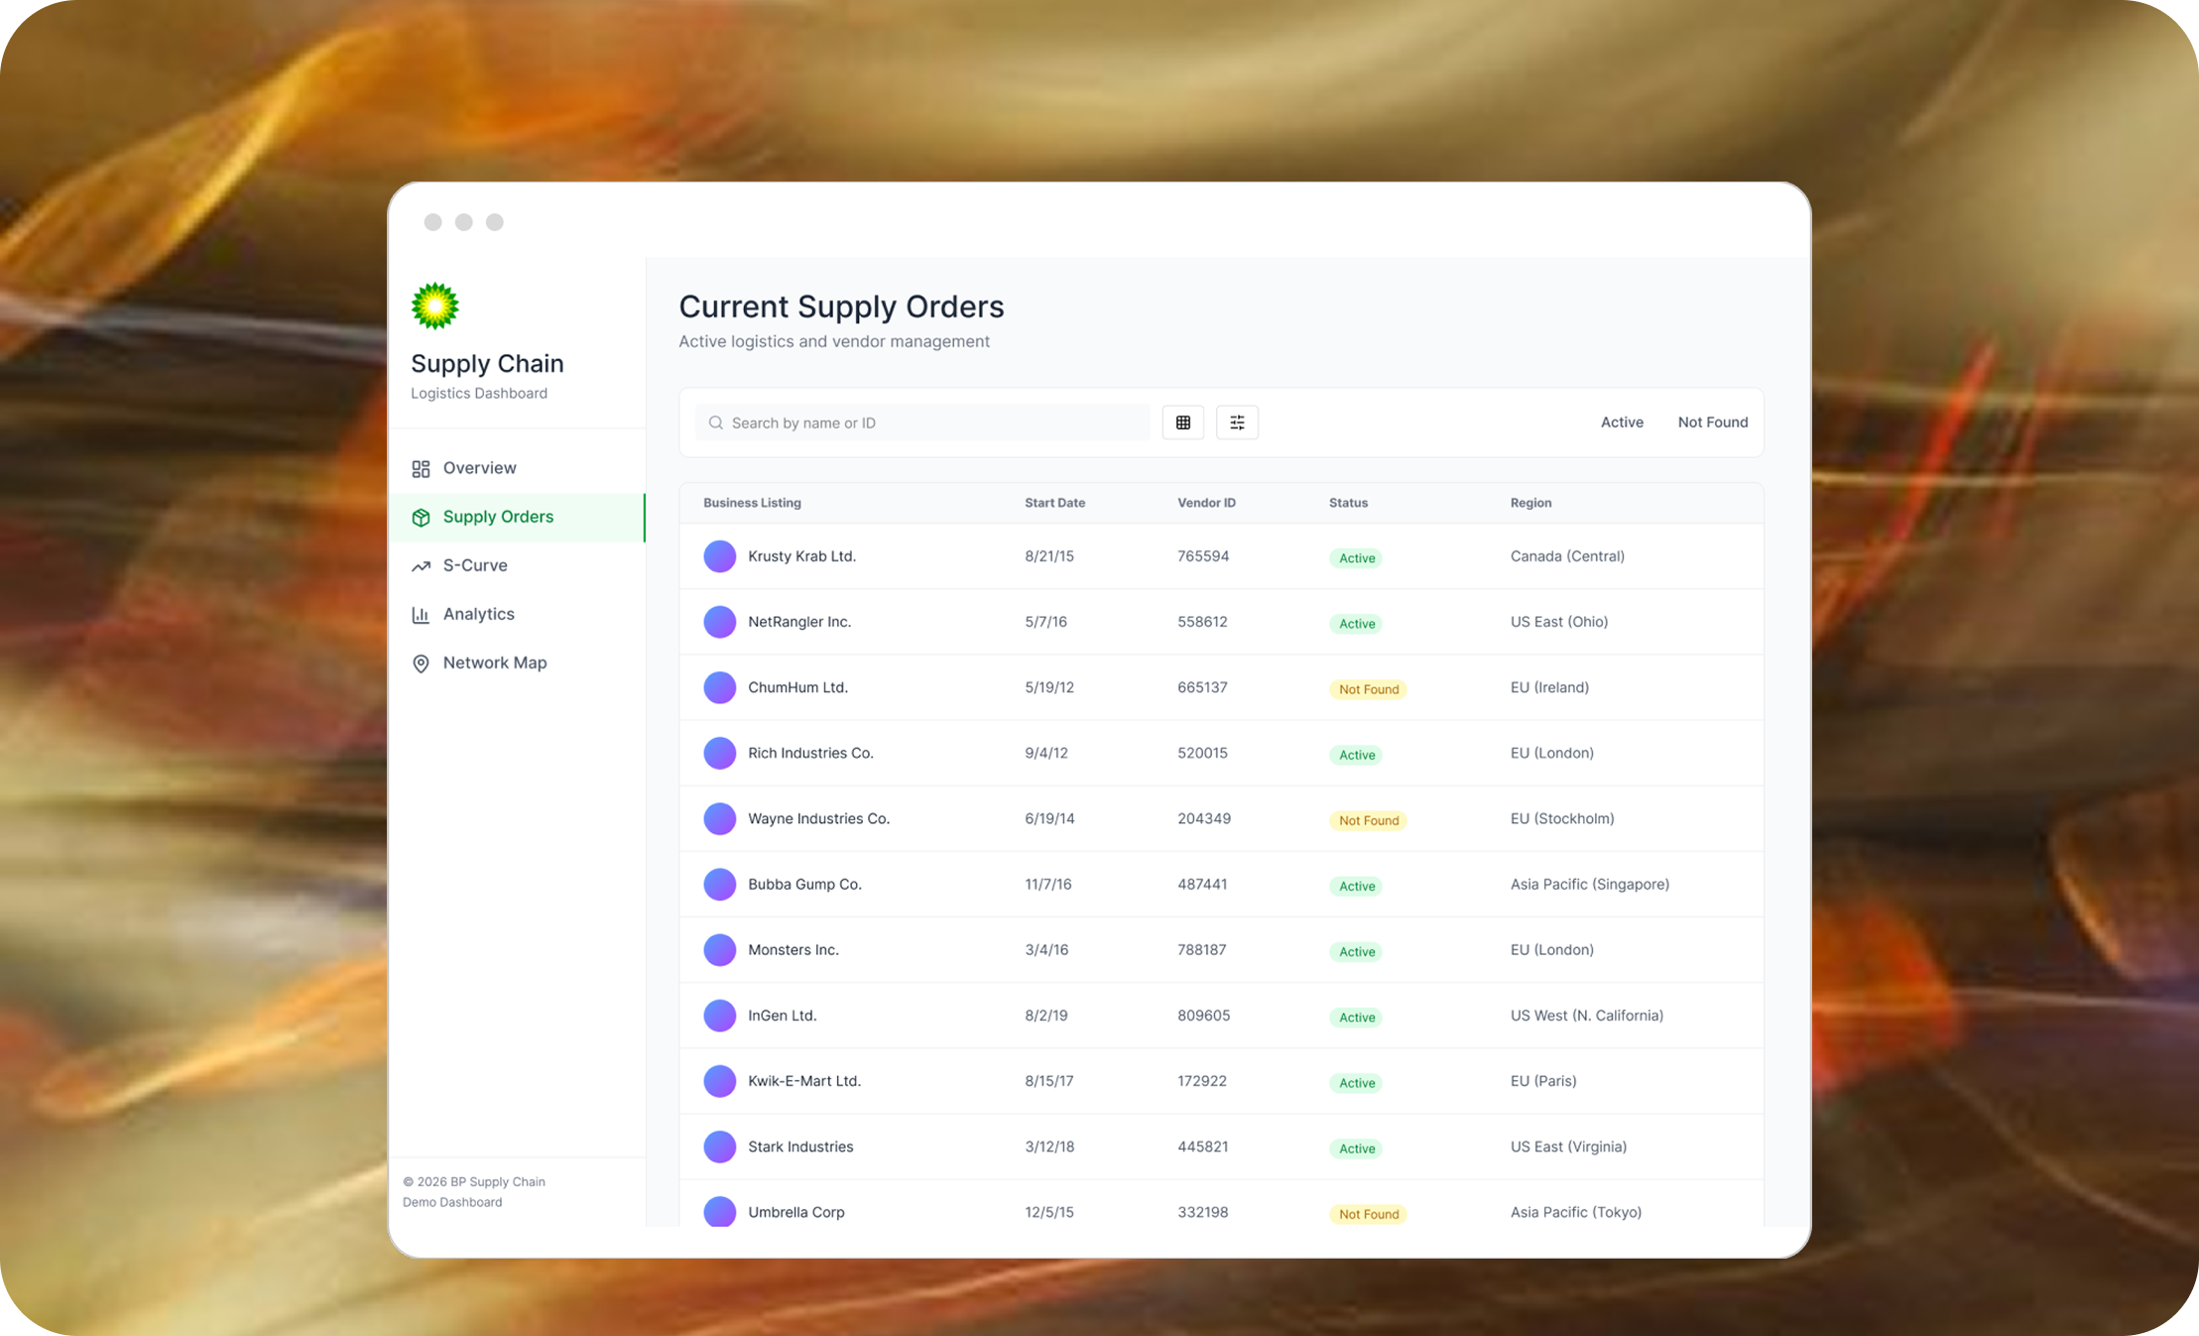Screen dimensions: 2199x1336
Task: Click the Overview grid icon
Action: pos(421,468)
